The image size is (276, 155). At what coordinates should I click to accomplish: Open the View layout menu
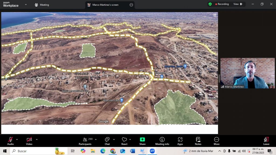(x=238, y=4)
